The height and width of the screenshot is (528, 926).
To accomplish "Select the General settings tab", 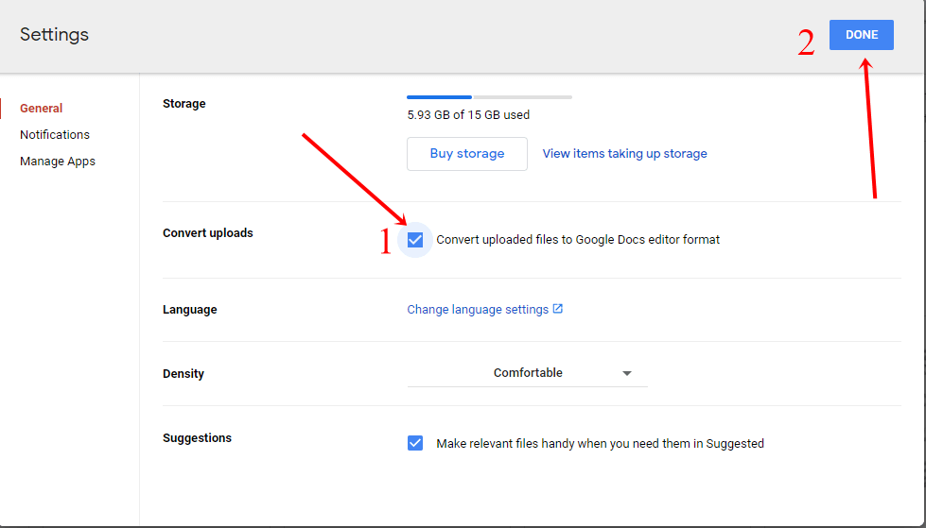I will click(x=42, y=109).
